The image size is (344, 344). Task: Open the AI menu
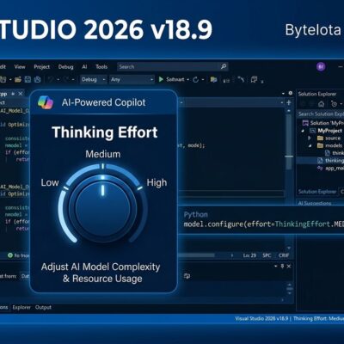pos(84,67)
